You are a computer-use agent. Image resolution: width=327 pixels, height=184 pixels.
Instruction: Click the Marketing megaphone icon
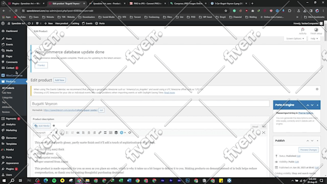[x=3, y=130]
